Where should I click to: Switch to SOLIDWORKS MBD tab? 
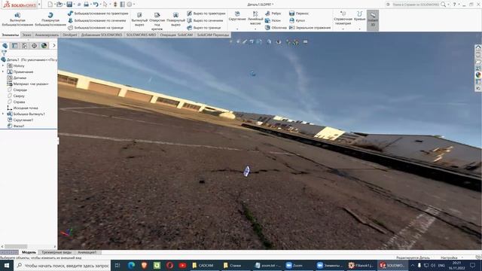point(141,35)
